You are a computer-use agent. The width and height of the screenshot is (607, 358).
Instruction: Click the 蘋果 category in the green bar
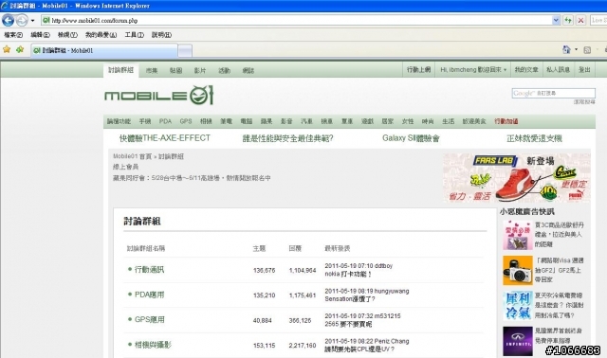267,121
